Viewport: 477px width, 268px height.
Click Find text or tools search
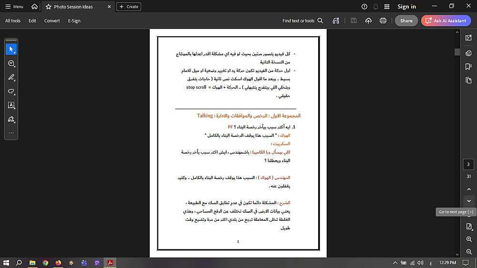coord(303,21)
